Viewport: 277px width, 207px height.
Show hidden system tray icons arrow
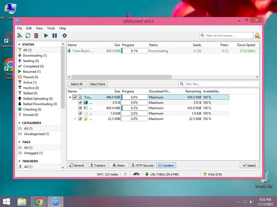[239, 202]
